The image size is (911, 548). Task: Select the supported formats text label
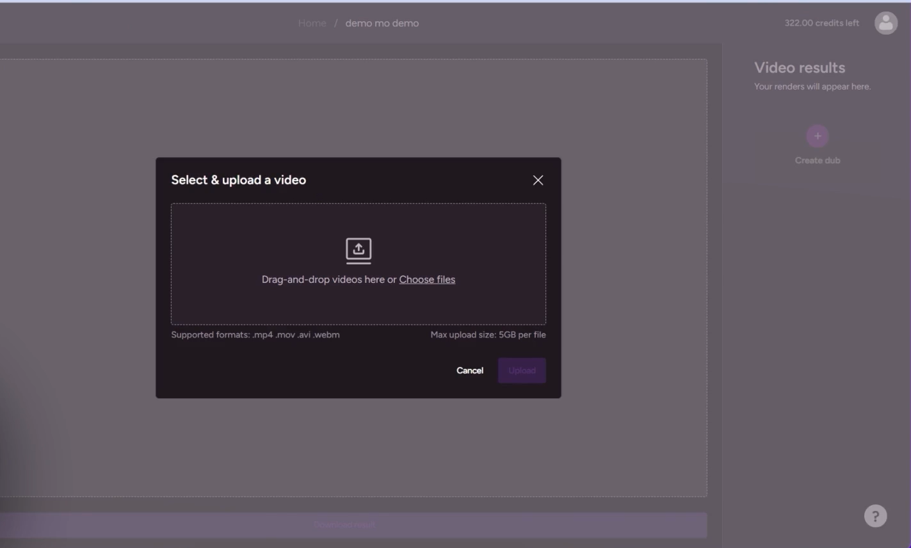[x=255, y=334]
